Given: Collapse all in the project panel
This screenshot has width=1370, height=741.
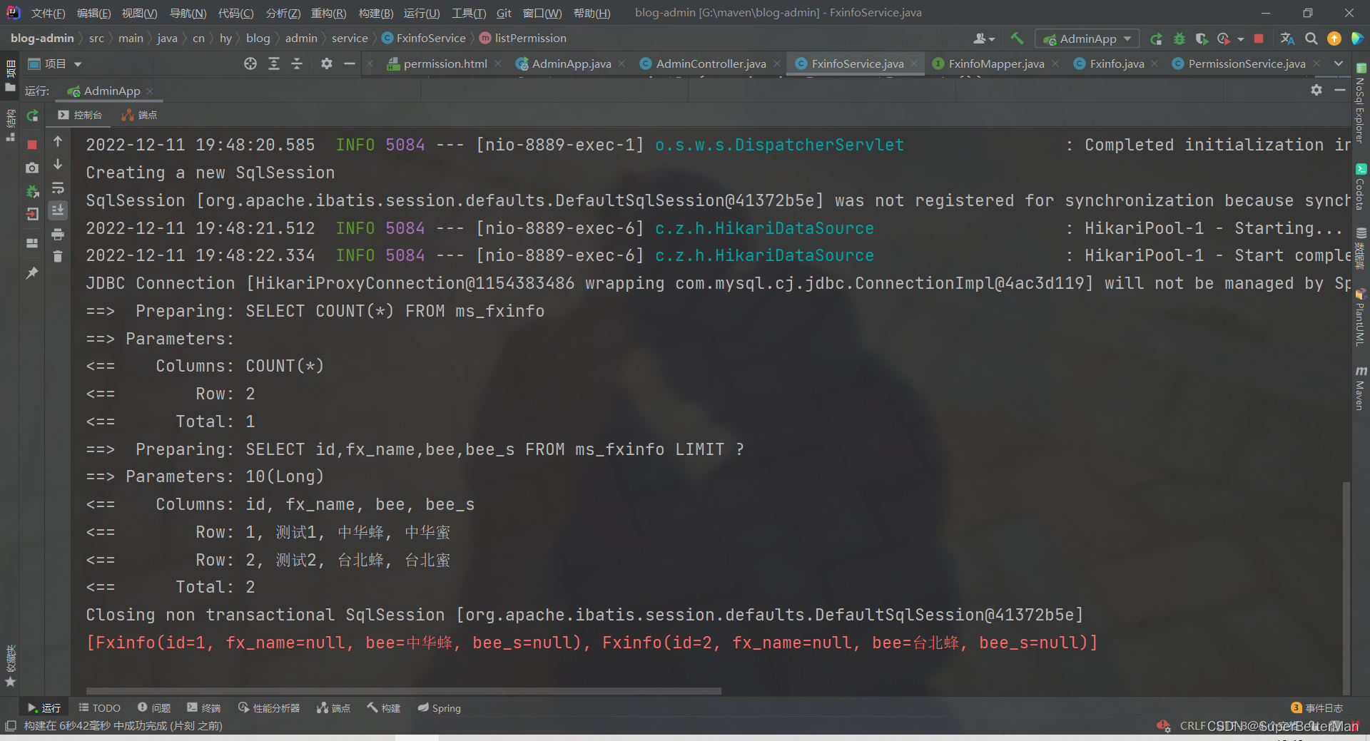Looking at the screenshot, I should (297, 64).
